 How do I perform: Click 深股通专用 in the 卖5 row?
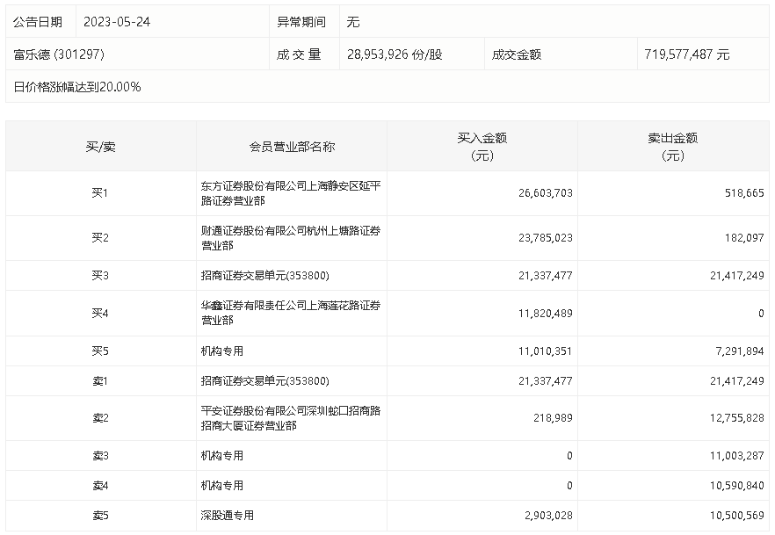click(228, 516)
